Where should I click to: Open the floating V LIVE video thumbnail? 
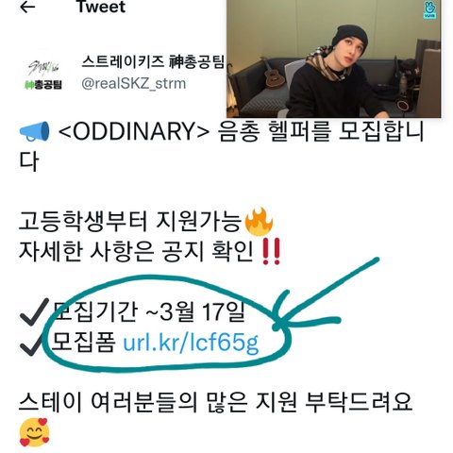point(334,59)
